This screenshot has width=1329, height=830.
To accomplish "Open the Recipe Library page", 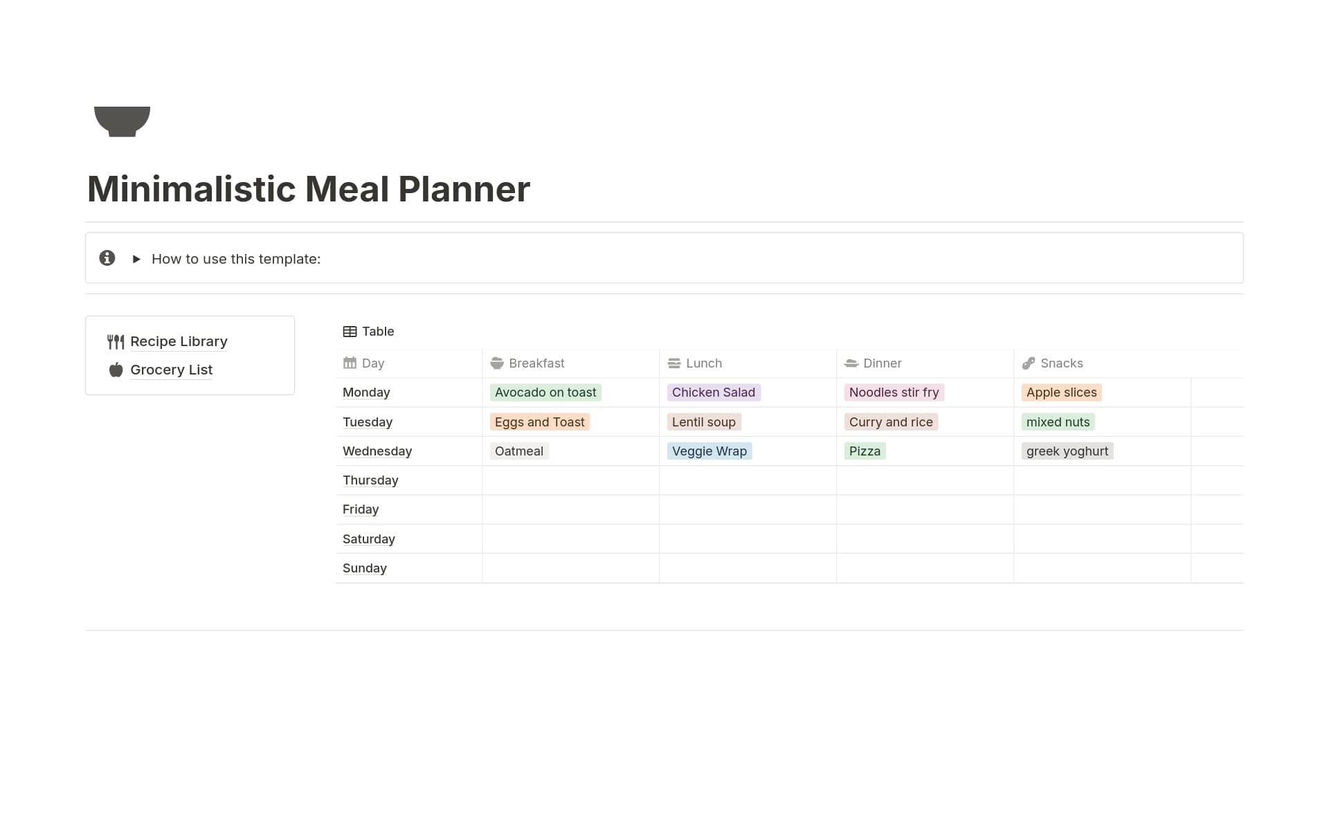I will (179, 341).
